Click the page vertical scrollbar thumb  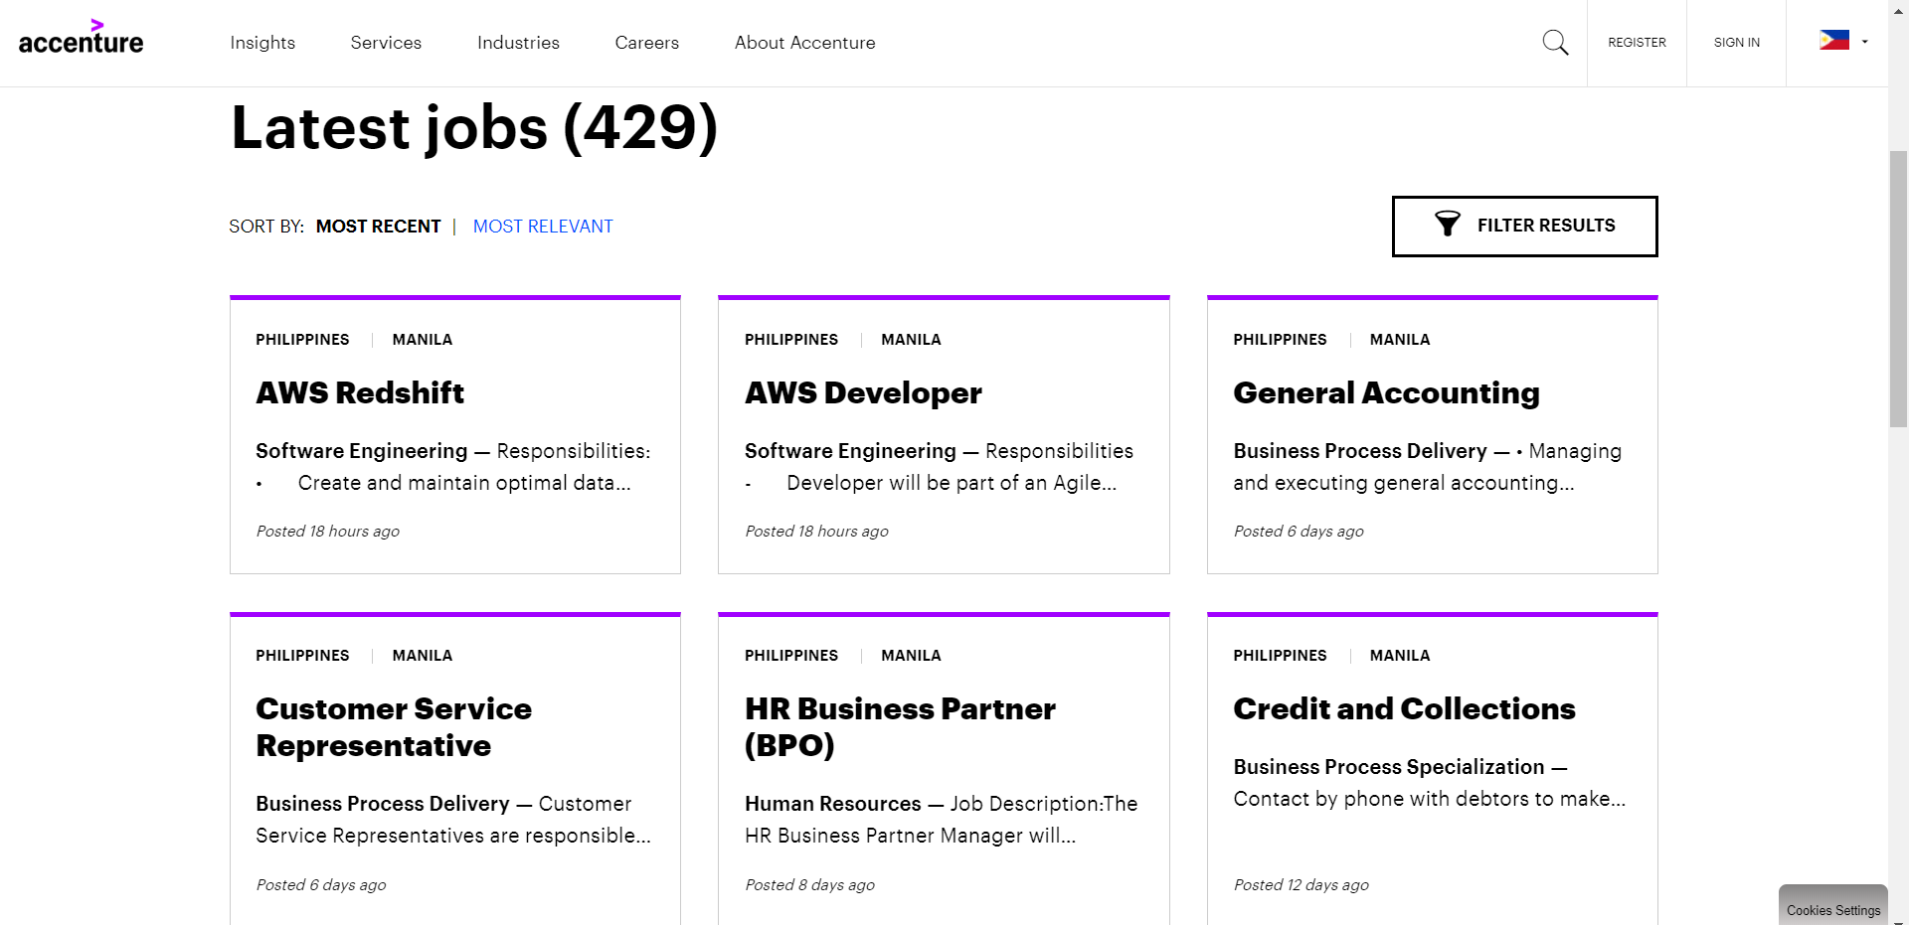click(1898, 288)
